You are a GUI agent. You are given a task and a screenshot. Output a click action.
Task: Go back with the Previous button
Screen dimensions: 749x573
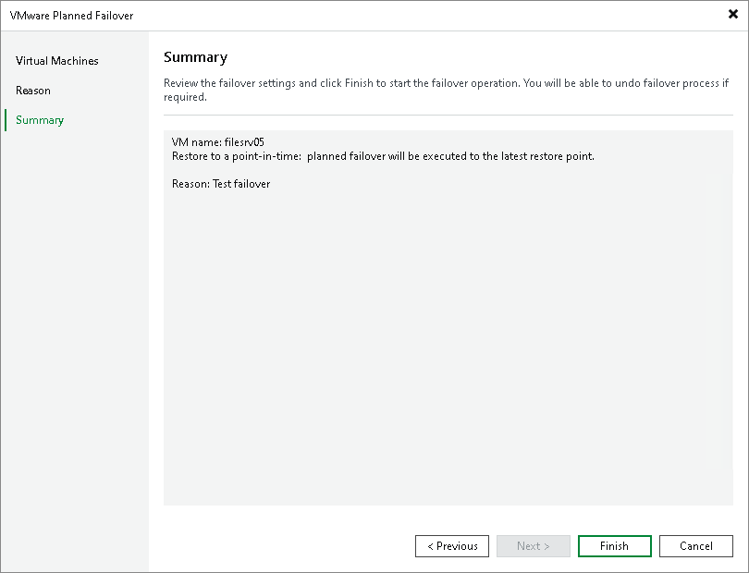click(452, 546)
